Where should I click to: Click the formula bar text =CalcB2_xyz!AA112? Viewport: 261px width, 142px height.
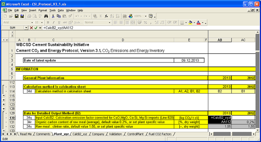tap(58, 28)
